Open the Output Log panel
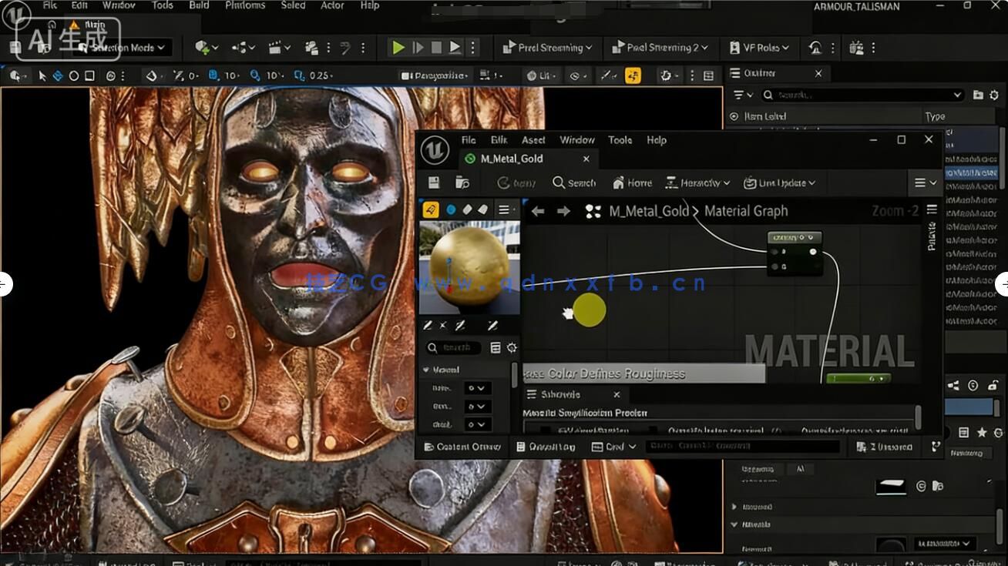This screenshot has width=1008, height=566. [x=549, y=447]
